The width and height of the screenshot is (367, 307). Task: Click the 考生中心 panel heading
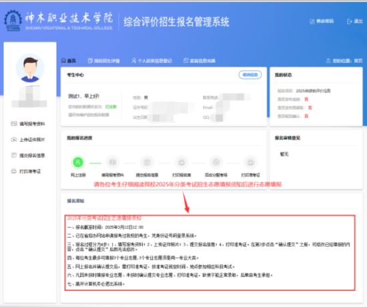(x=75, y=75)
